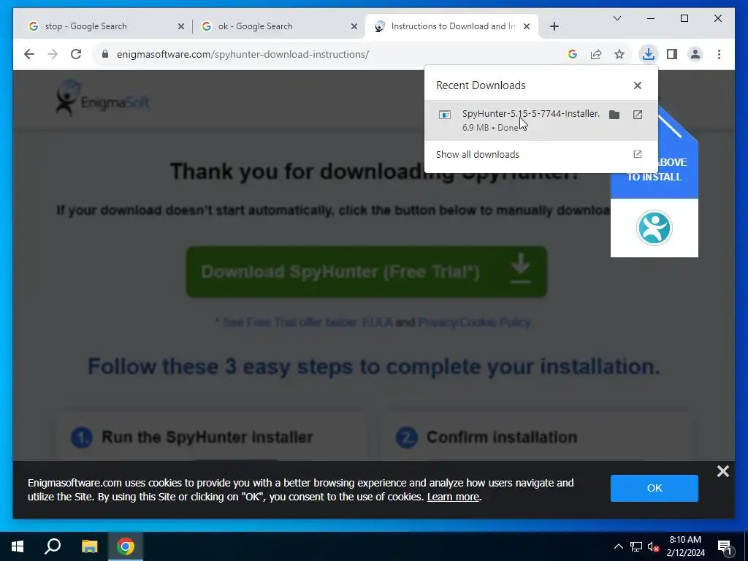Click the 'Thank you for downloading' heading

375,171
